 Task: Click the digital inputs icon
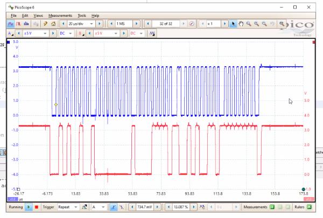152,33
